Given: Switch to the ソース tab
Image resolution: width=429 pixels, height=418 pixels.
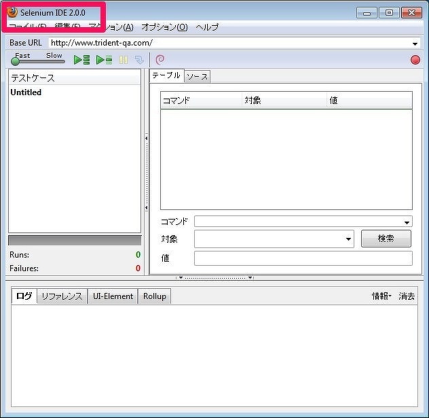Looking at the screenshot, I should coord(197,77).
